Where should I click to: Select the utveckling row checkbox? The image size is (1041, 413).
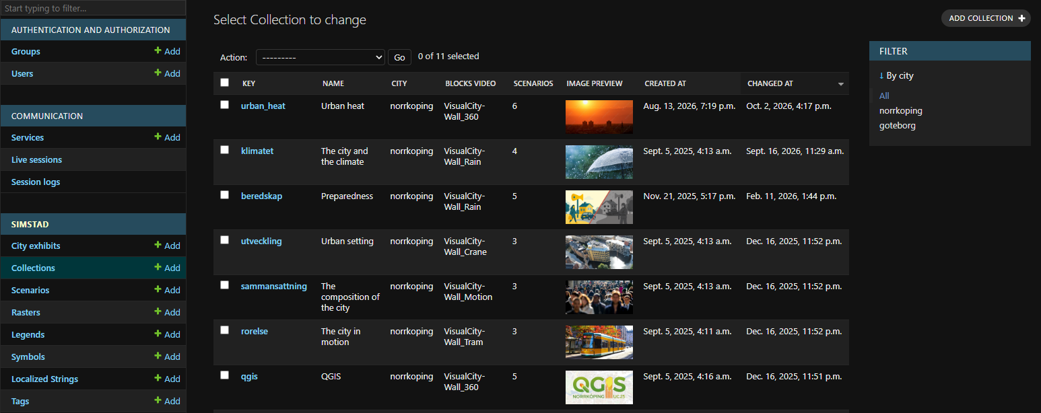225,240
